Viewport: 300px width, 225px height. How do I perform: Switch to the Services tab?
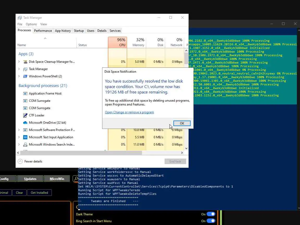115,31
